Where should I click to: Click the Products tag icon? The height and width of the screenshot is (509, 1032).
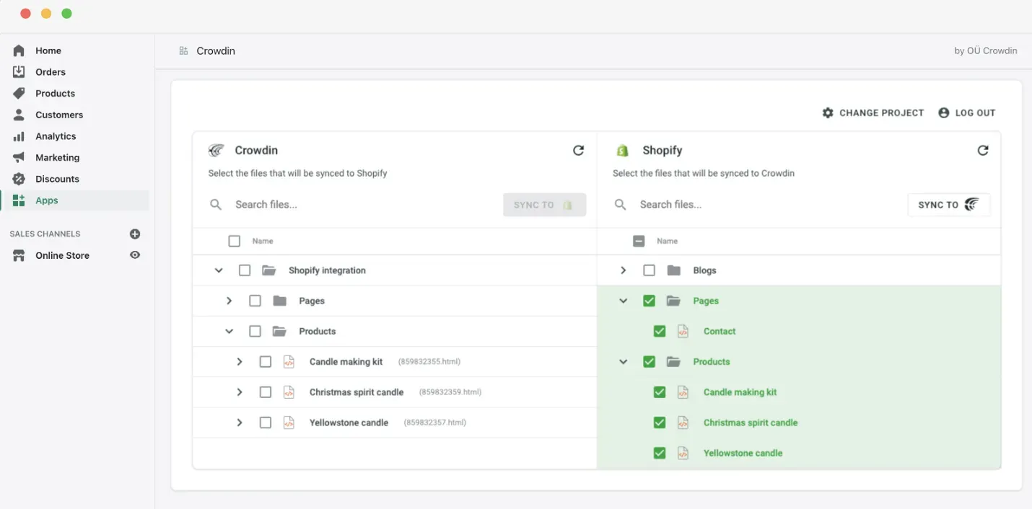[x=19, y=94]
